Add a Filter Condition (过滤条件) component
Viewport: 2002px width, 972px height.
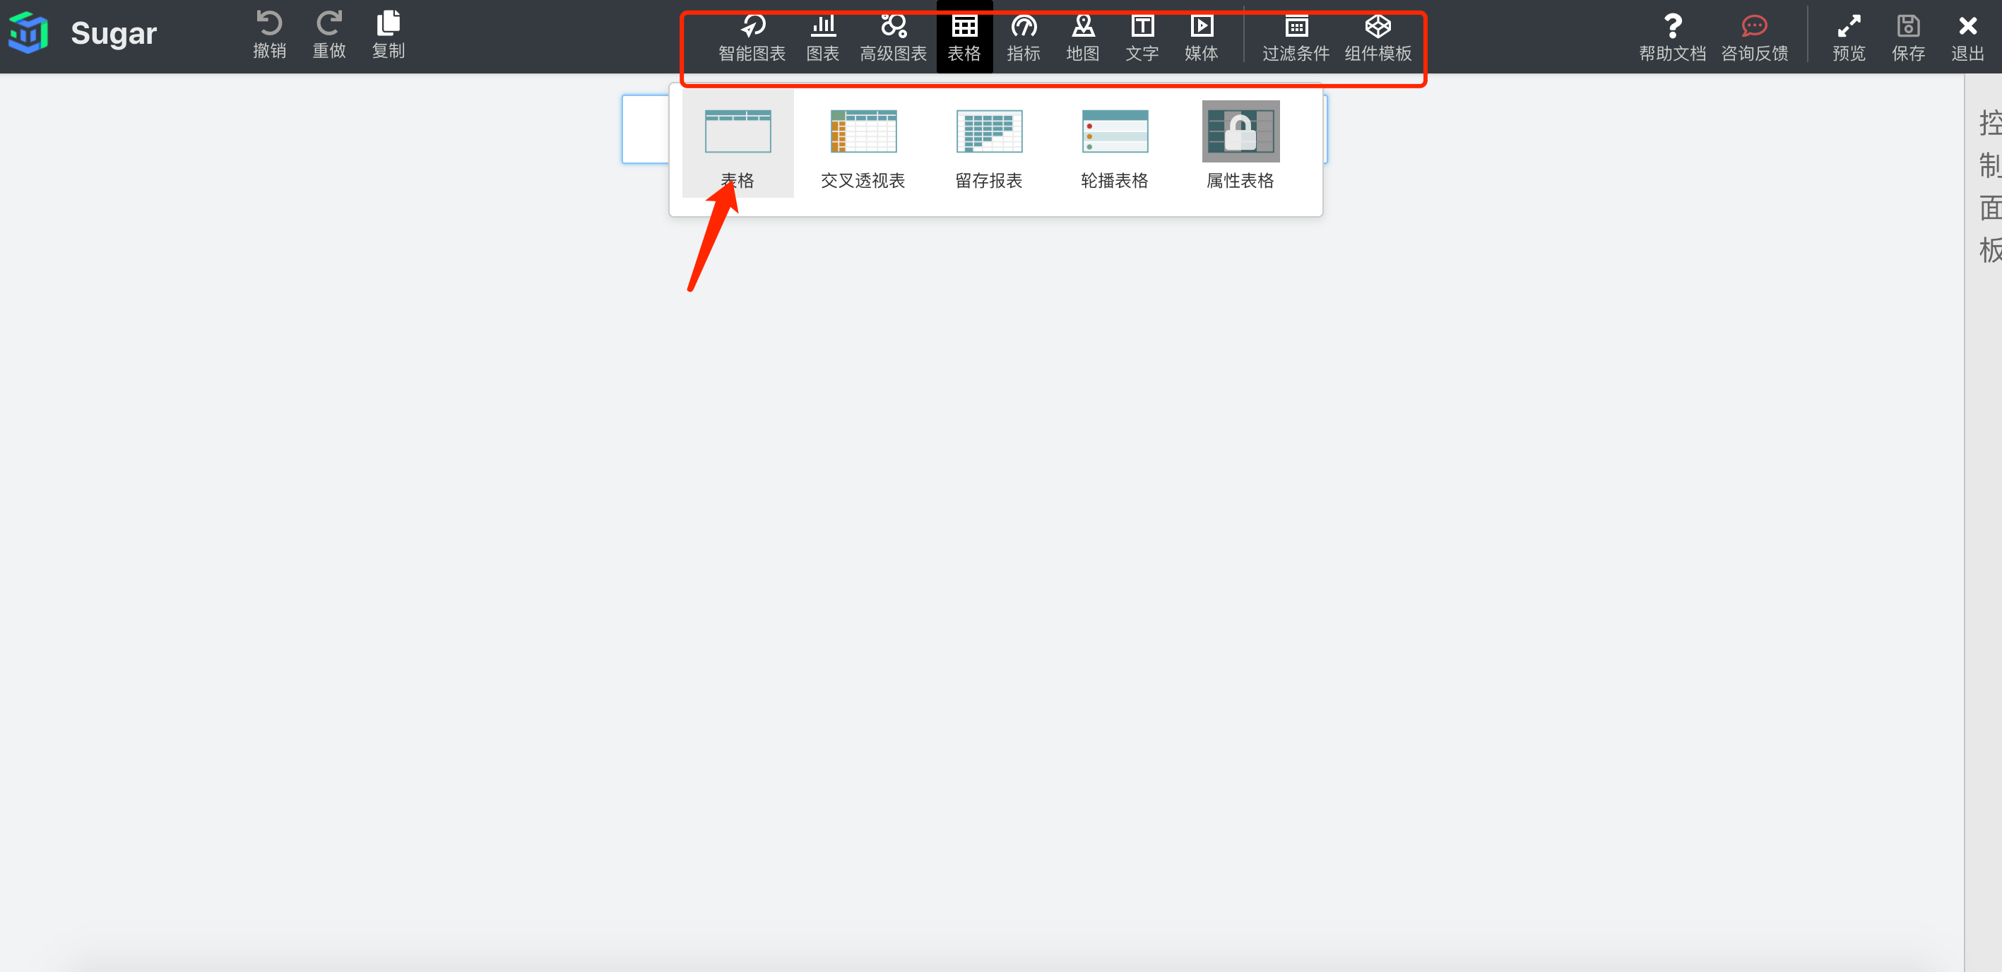(1296, 37)
